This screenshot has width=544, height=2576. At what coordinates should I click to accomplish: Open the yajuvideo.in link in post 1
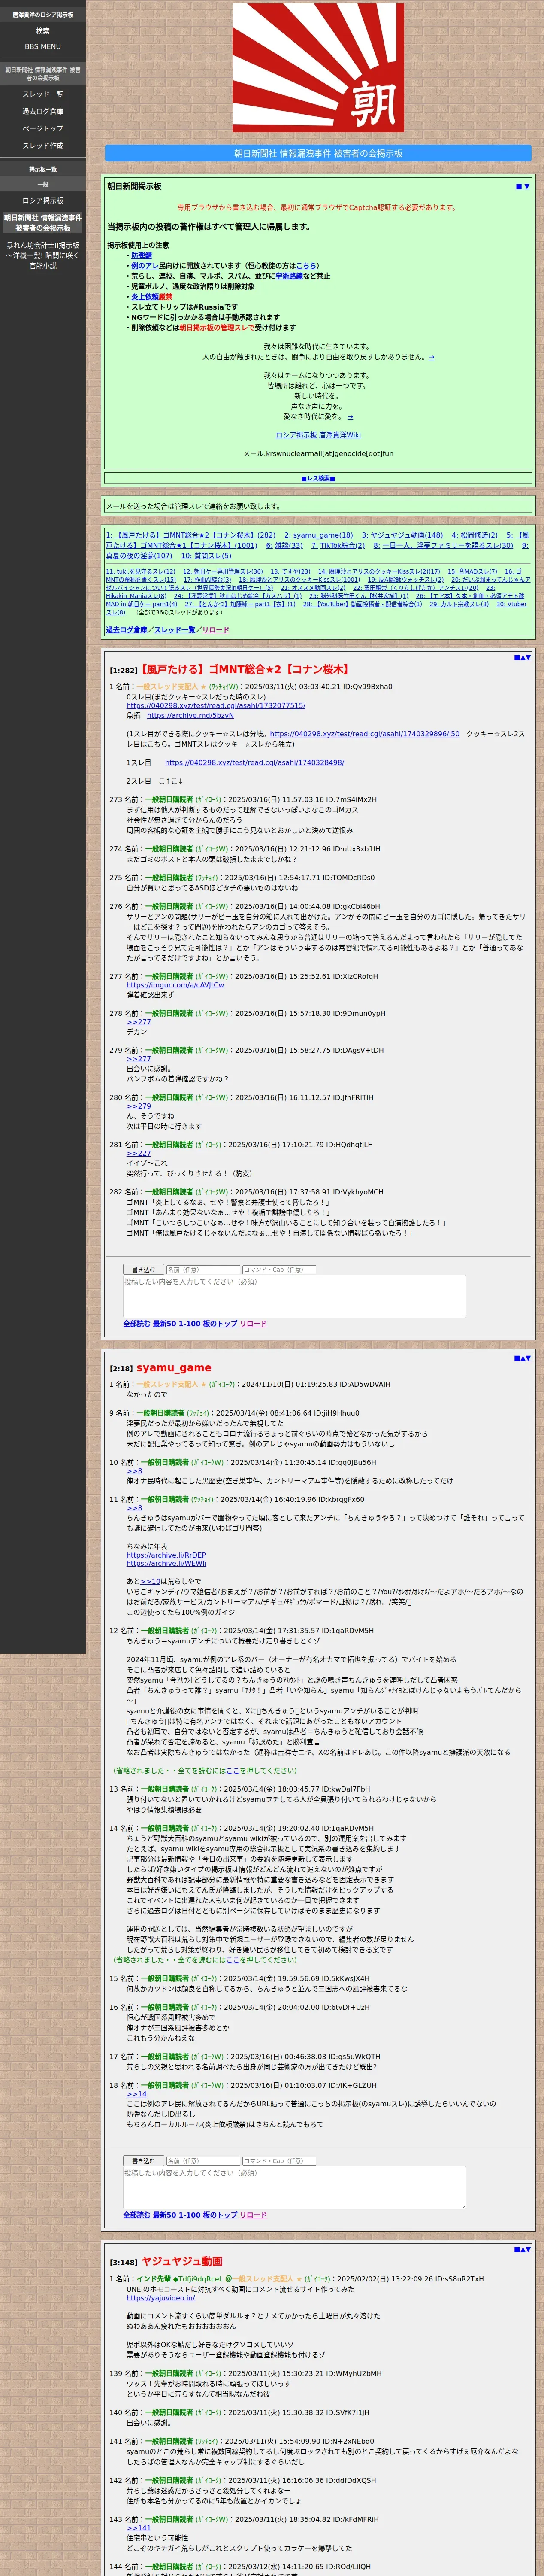tap(160, 2298)
